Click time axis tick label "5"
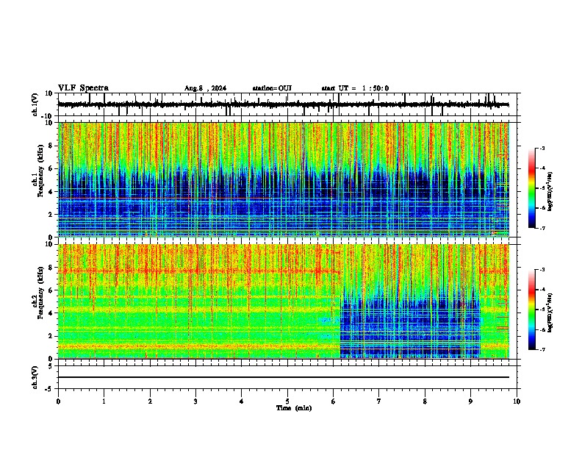The image size is (582, 450). (x=287, y=401)
